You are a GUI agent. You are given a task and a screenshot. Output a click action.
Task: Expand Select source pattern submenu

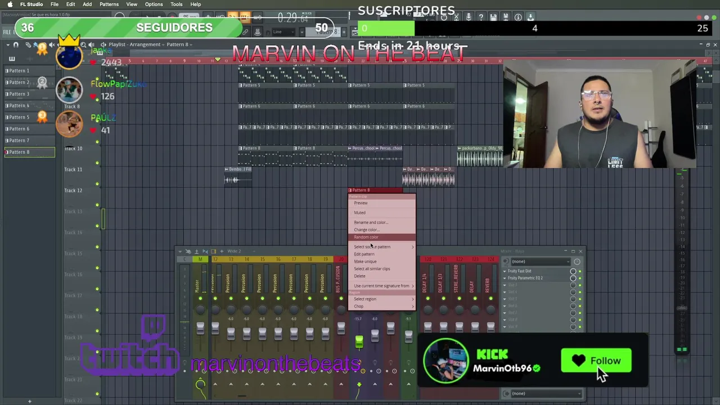382,247
